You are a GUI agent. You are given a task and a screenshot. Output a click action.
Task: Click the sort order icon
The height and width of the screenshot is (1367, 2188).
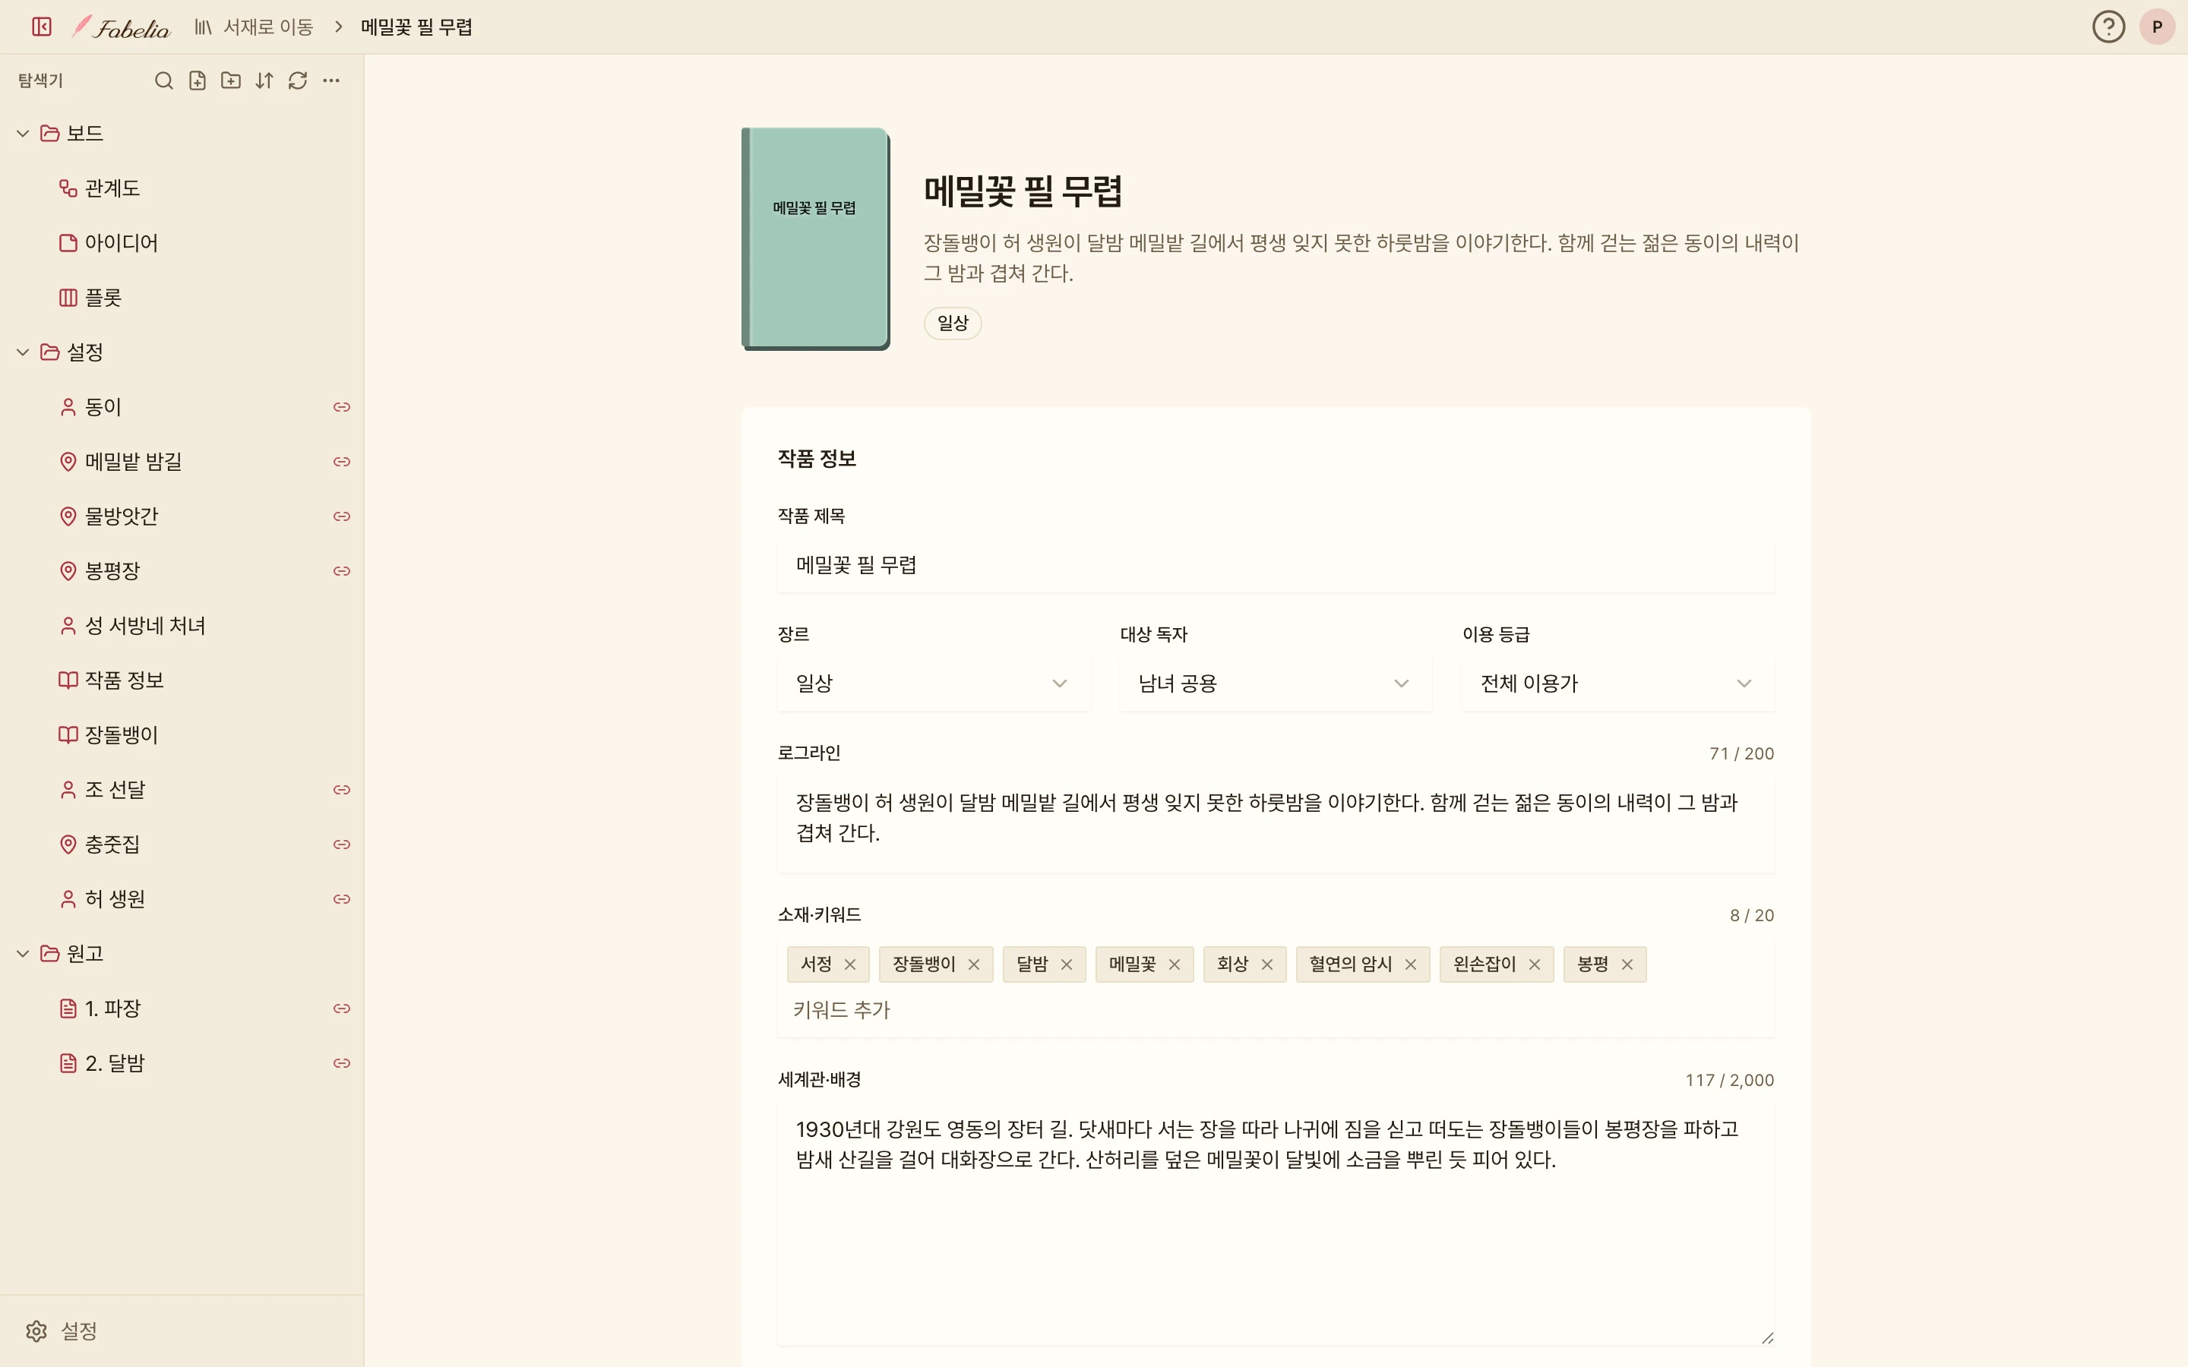coord(264,81)
